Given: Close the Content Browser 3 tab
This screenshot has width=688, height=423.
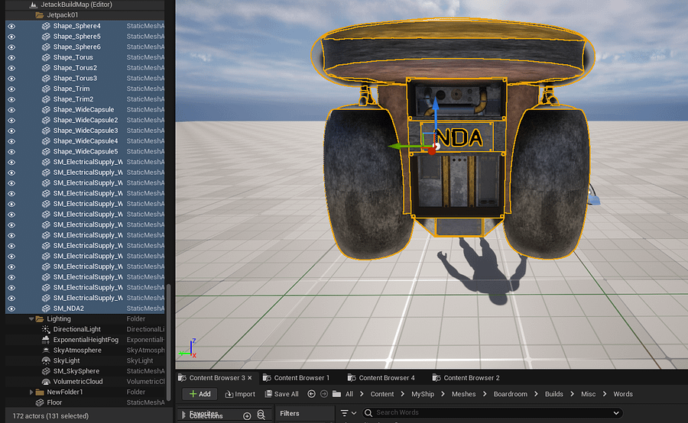Looking at the screenshot, I should point(250,378).
